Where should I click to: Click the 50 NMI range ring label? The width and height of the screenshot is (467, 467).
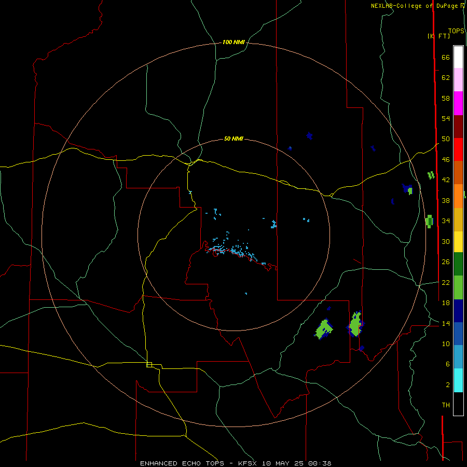[233, 139]
